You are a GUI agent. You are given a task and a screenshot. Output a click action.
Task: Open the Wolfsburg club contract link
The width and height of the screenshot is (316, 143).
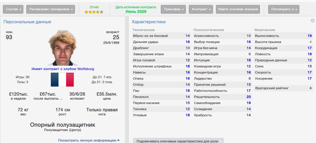63,69
